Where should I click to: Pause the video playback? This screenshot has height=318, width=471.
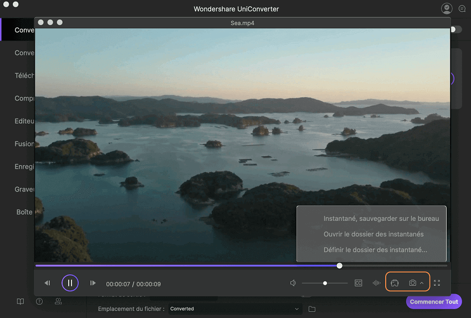tap(70, 283)
